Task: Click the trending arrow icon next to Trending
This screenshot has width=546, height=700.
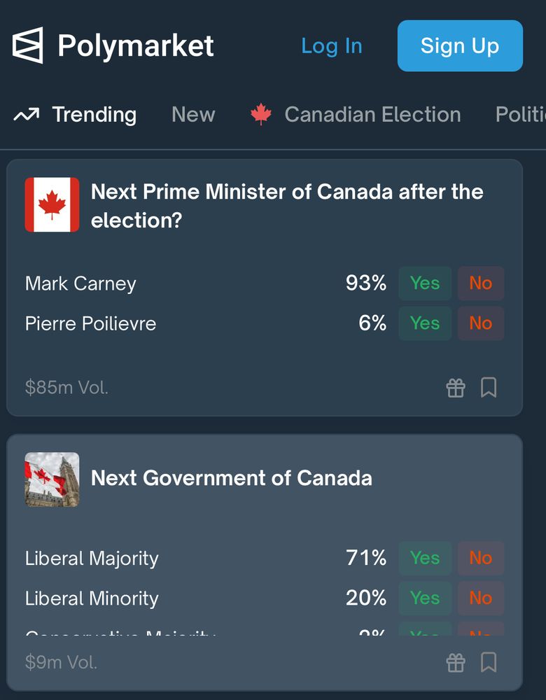Action: (26, 114)
